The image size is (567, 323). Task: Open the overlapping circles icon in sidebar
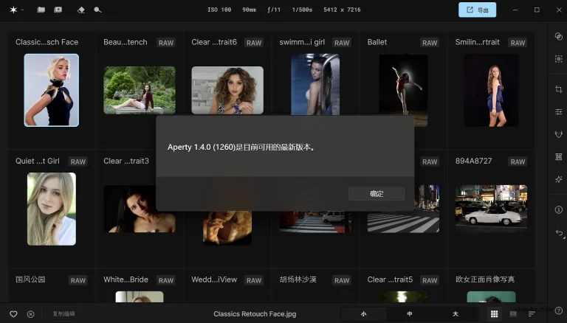click(558, 36)
